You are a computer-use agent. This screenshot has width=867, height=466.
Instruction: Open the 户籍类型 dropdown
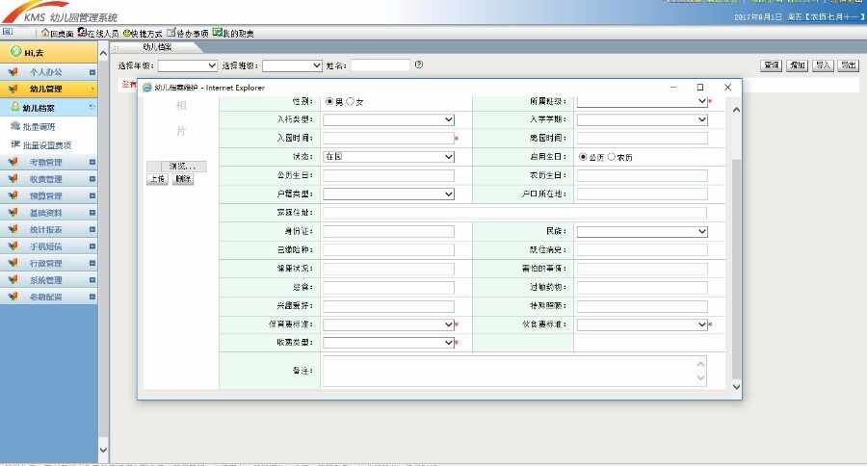389,194
